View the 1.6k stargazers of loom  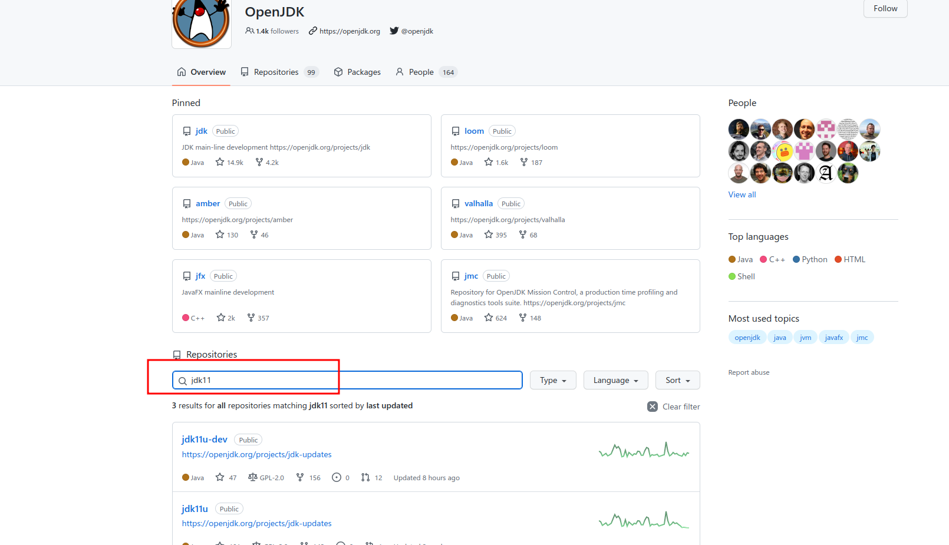point(496,163)
